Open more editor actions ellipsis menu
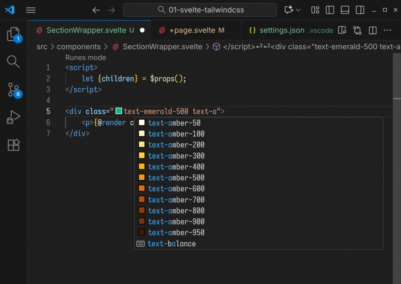This screenshot has width=401, height=284. [x=387, y=30]
